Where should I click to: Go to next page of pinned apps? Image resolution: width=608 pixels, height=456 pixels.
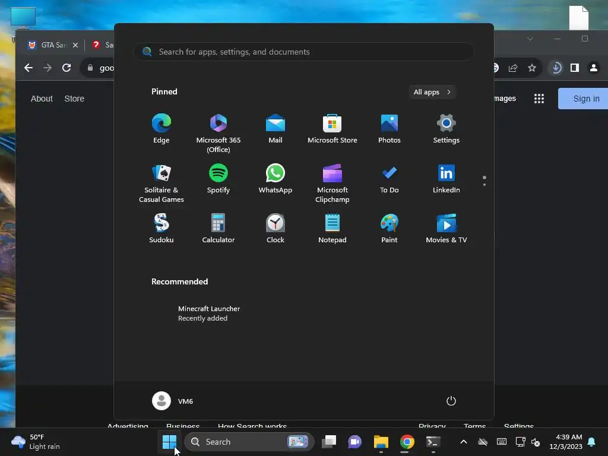(x=484, y=185)
